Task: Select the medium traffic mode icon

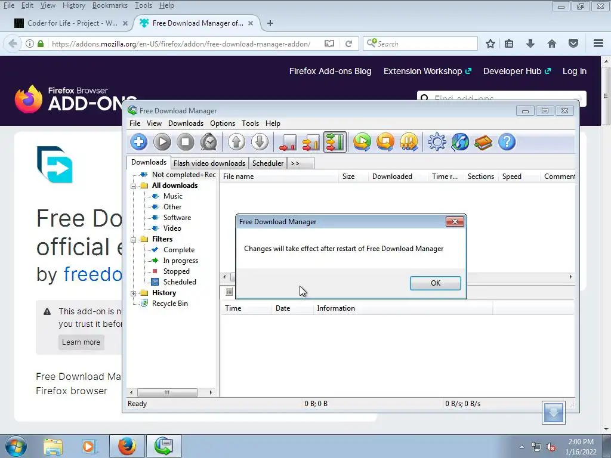Action: pos(311,142)
